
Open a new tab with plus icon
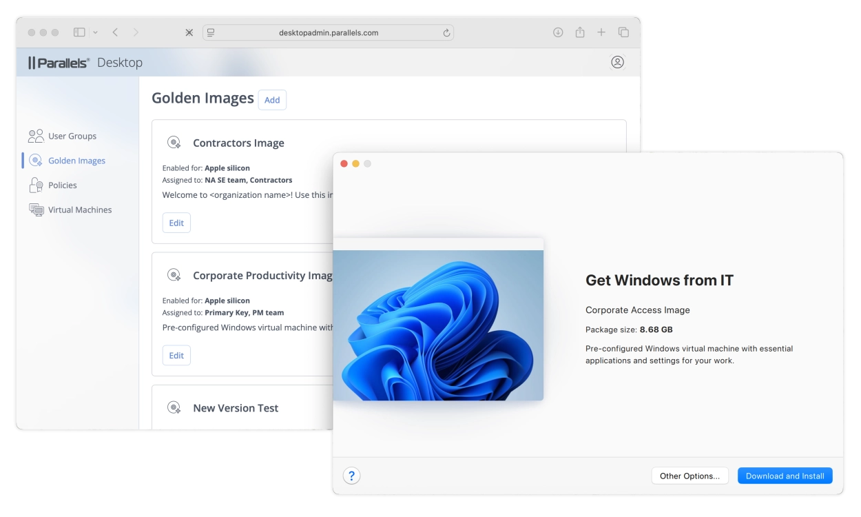(x=601, y=32)
